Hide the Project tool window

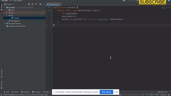pyautogui.click(x=44, y=4)
